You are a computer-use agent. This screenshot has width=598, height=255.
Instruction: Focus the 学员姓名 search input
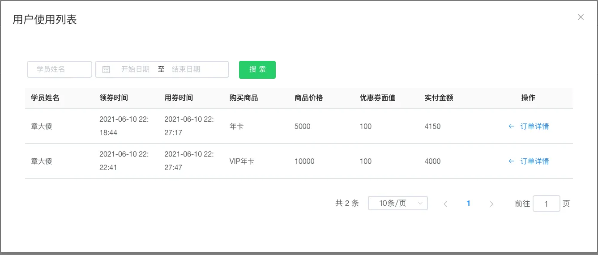pyautogui.click(x=60, y=69)
